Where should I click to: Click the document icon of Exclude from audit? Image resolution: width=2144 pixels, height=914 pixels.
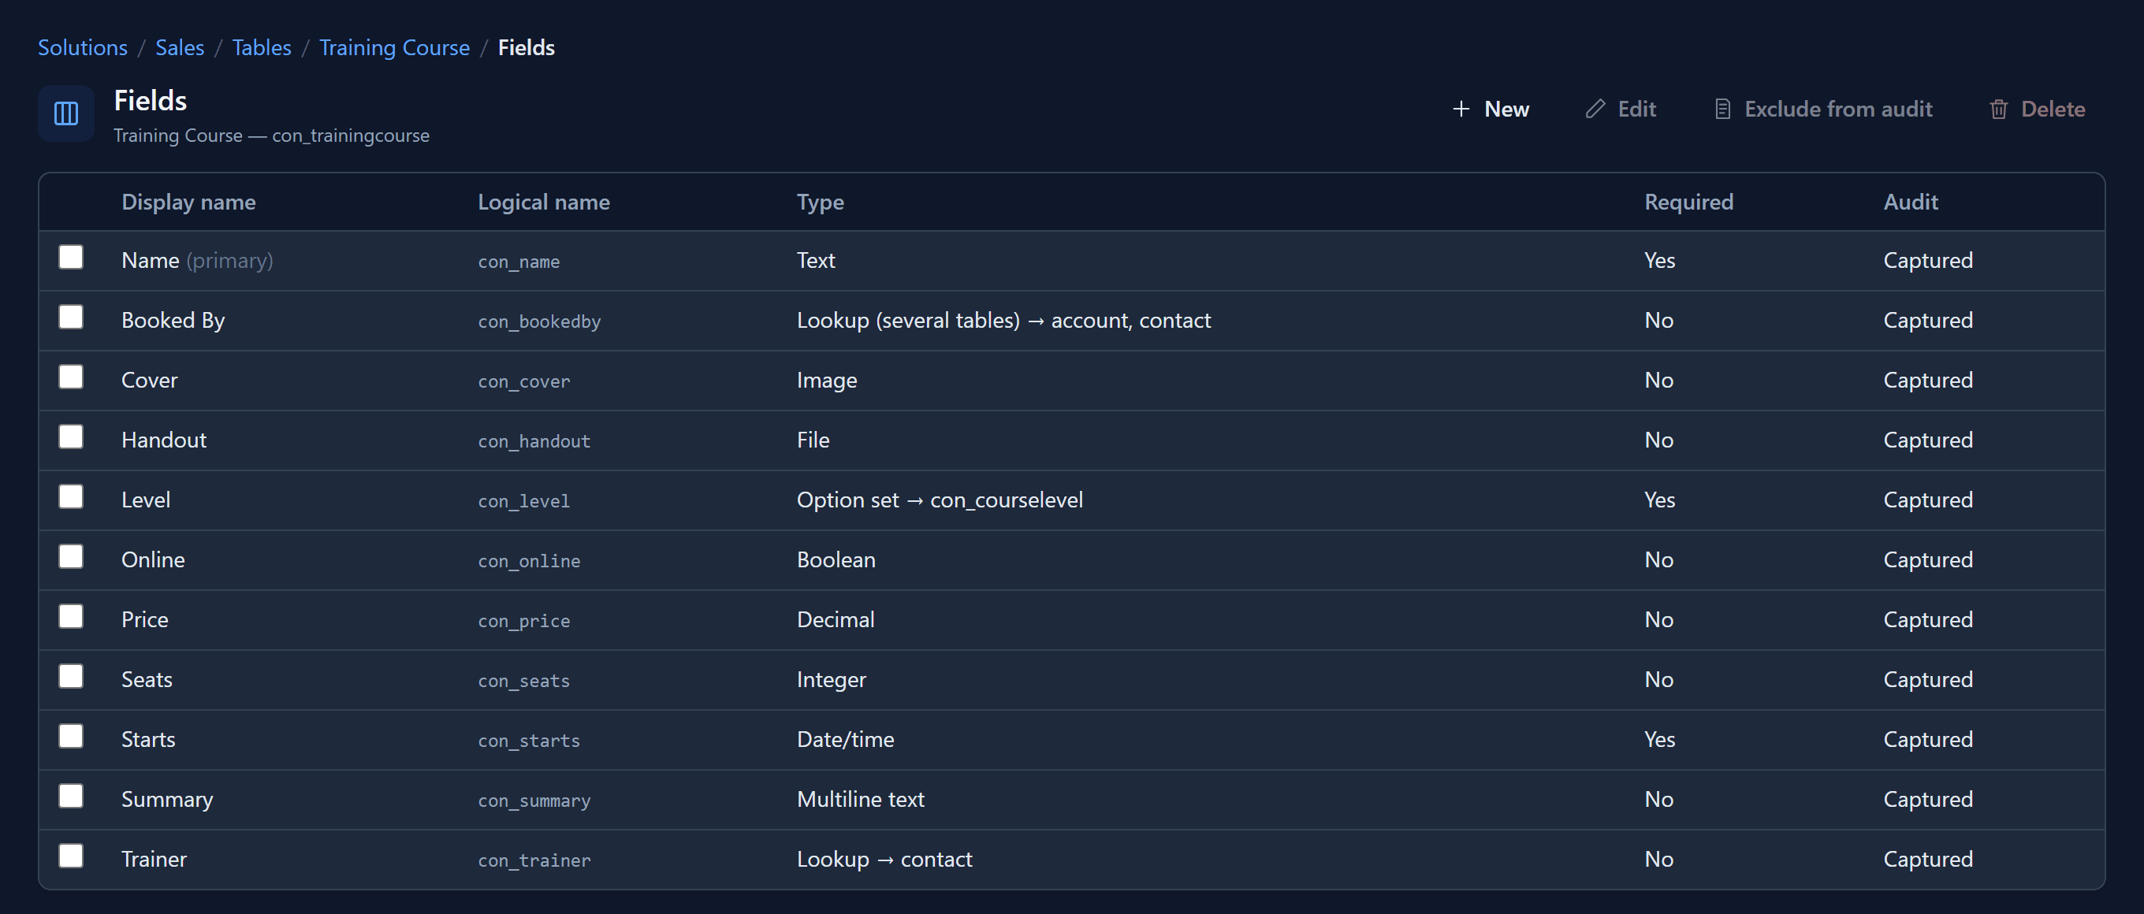click(x=1722, y=109)
